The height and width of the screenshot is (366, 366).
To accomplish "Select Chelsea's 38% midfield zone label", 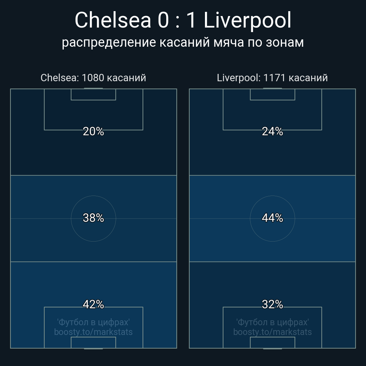I will [x=93, y=218].
